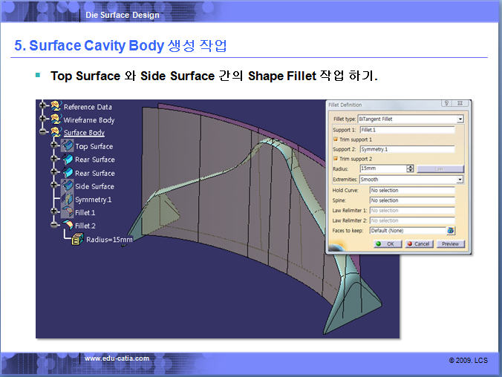Viewport: 502px width, 377px height.
Task: Select the Surface Body tree label
Action: pyautogui.click(x=84, y=133)
